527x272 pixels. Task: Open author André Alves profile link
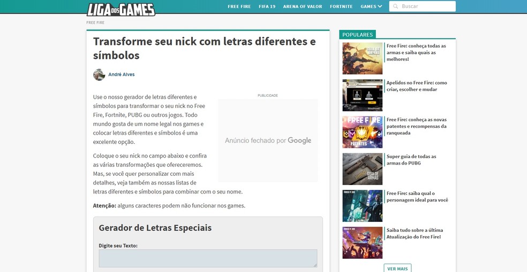coord(122,74)
